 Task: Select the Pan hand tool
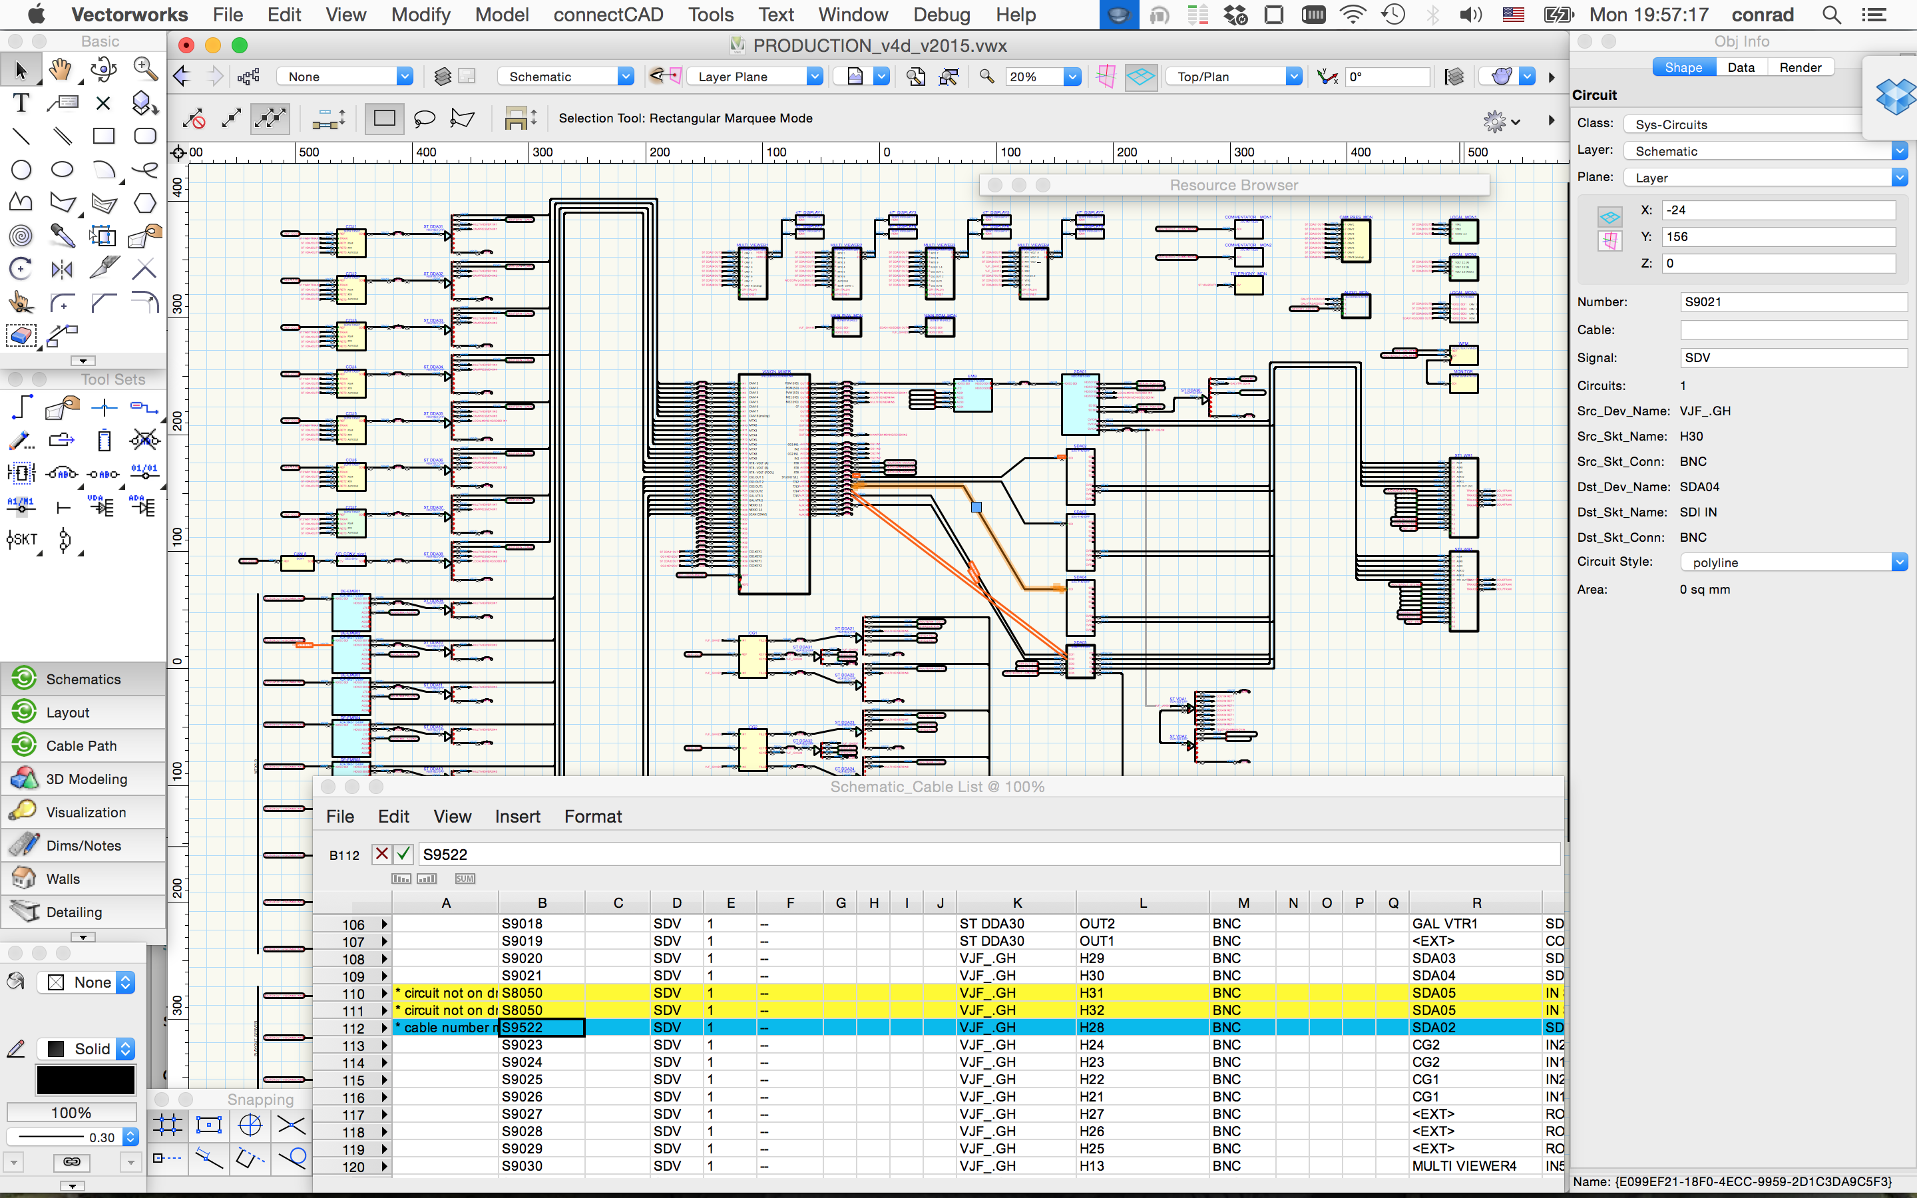pyautogui.click(x=60, y=70)
